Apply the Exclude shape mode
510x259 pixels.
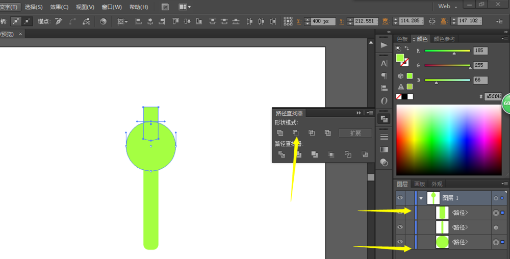327,133
